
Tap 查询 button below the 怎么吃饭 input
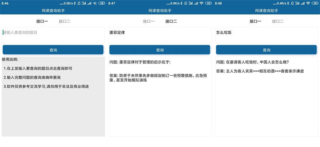coord(266,50)
